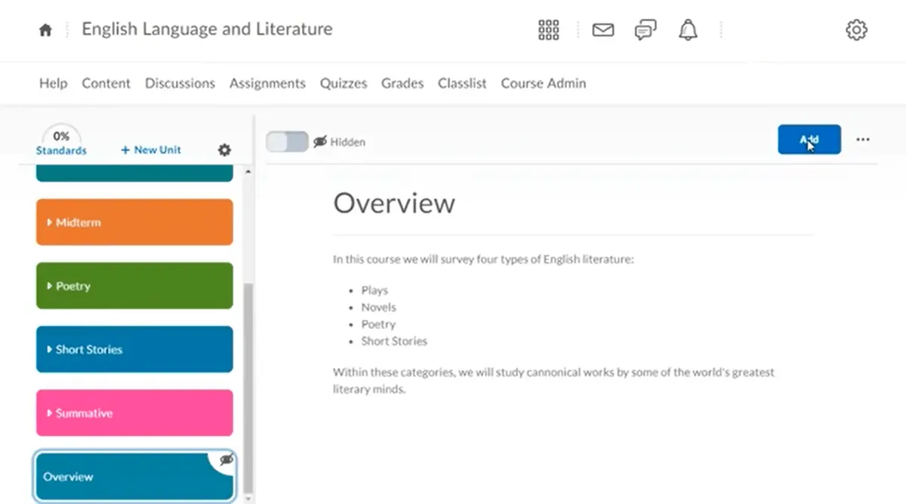Click the 'In this course we will survey' sentence
This screenshot has height=504, width=906.
point(483,260)
